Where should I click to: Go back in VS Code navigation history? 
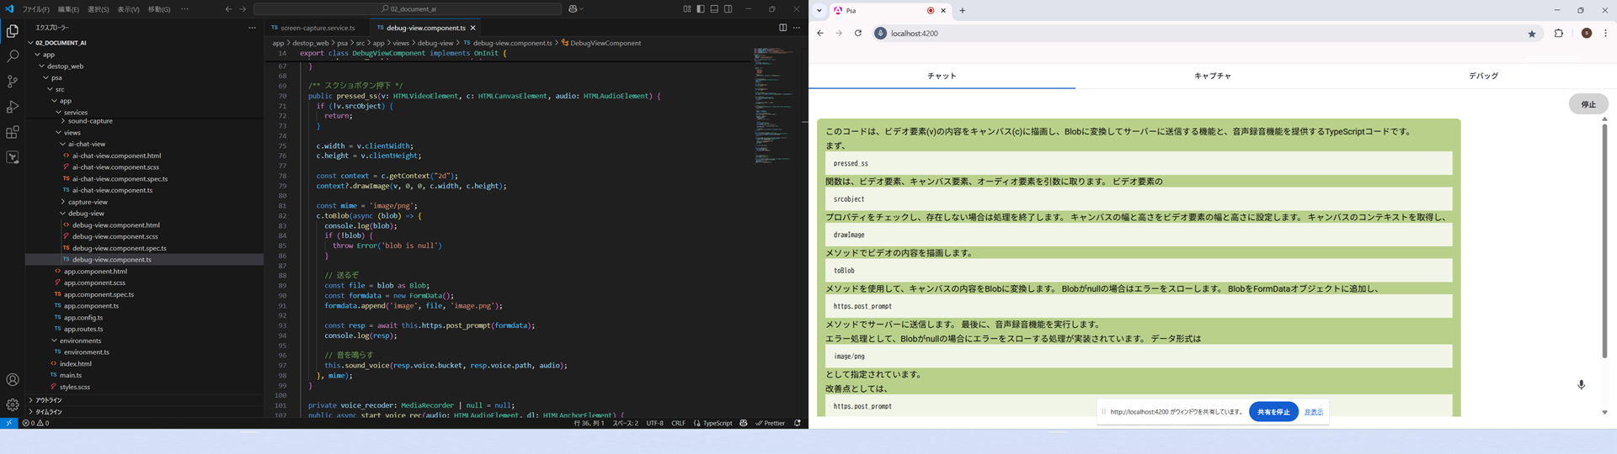pos(228,9)
